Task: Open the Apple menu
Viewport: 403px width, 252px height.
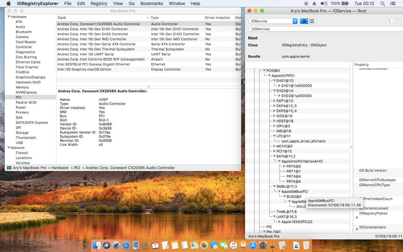Action: [x=9, y=3]
